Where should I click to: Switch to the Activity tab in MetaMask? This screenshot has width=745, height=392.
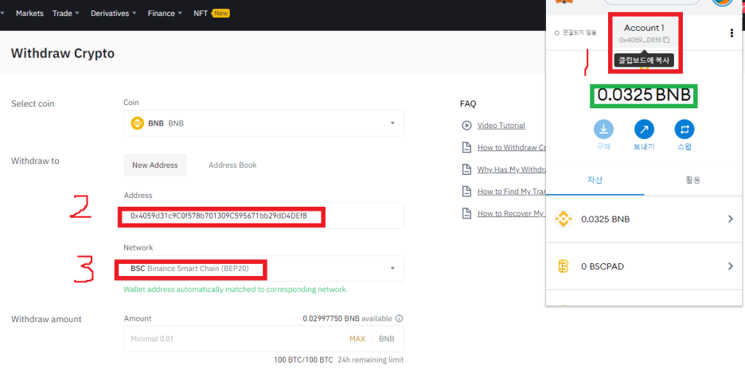click(692, 180)
